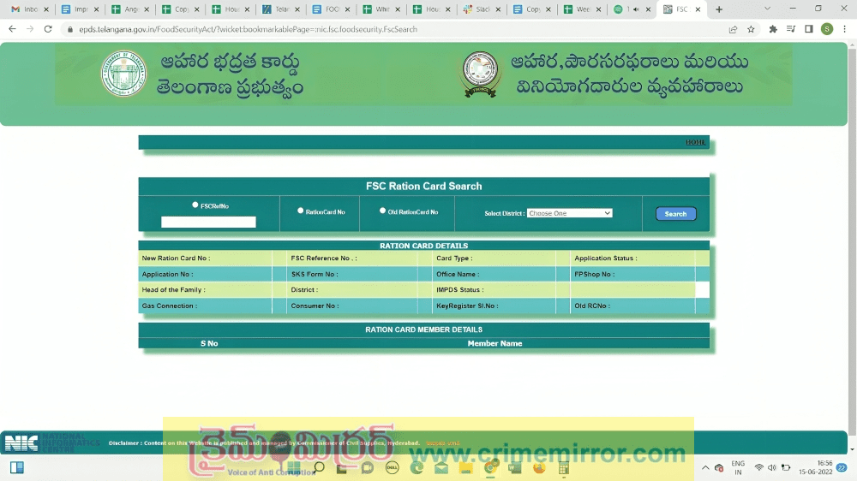Click the browser back arrow
Viewport: 857px width, 481px height.
[12, 28]
